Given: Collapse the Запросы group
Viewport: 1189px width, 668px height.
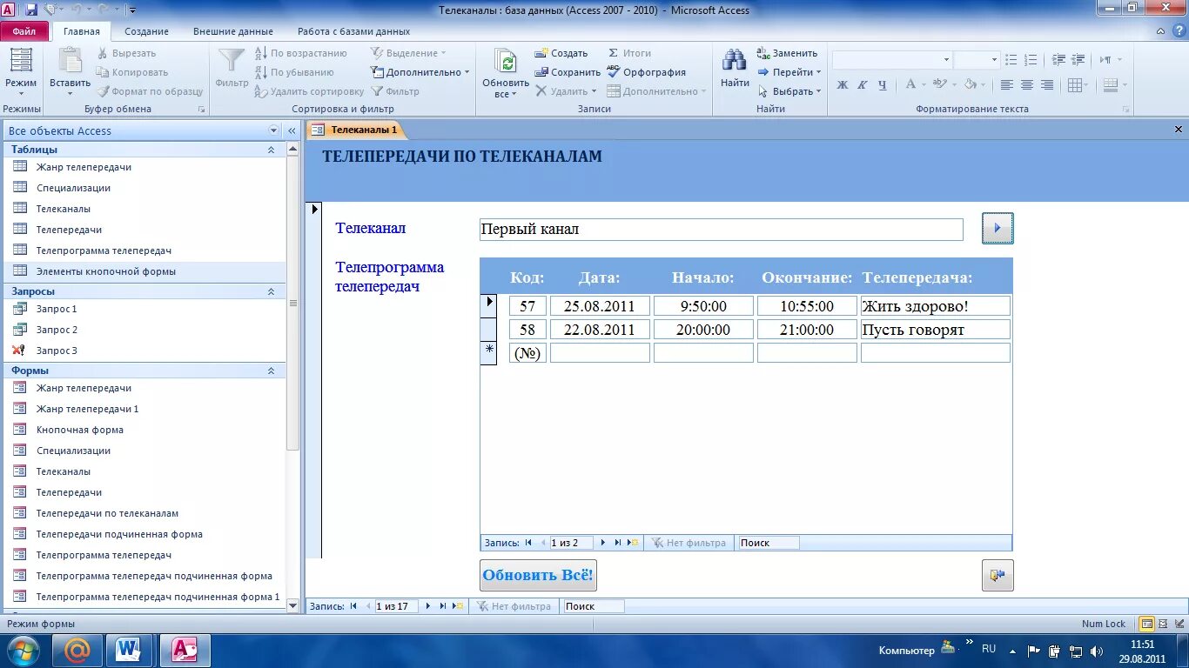Looking at the screenshot, I should (x=271, y=291).
